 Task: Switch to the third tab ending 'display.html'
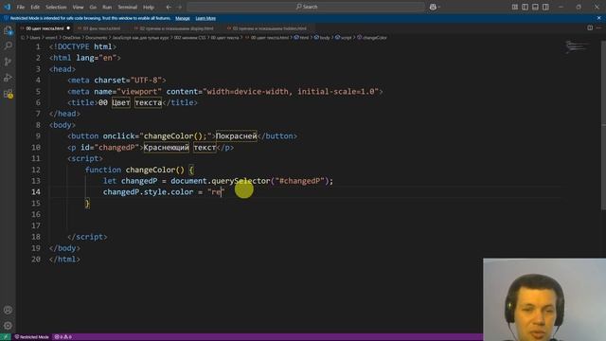[x=176, y=28]
